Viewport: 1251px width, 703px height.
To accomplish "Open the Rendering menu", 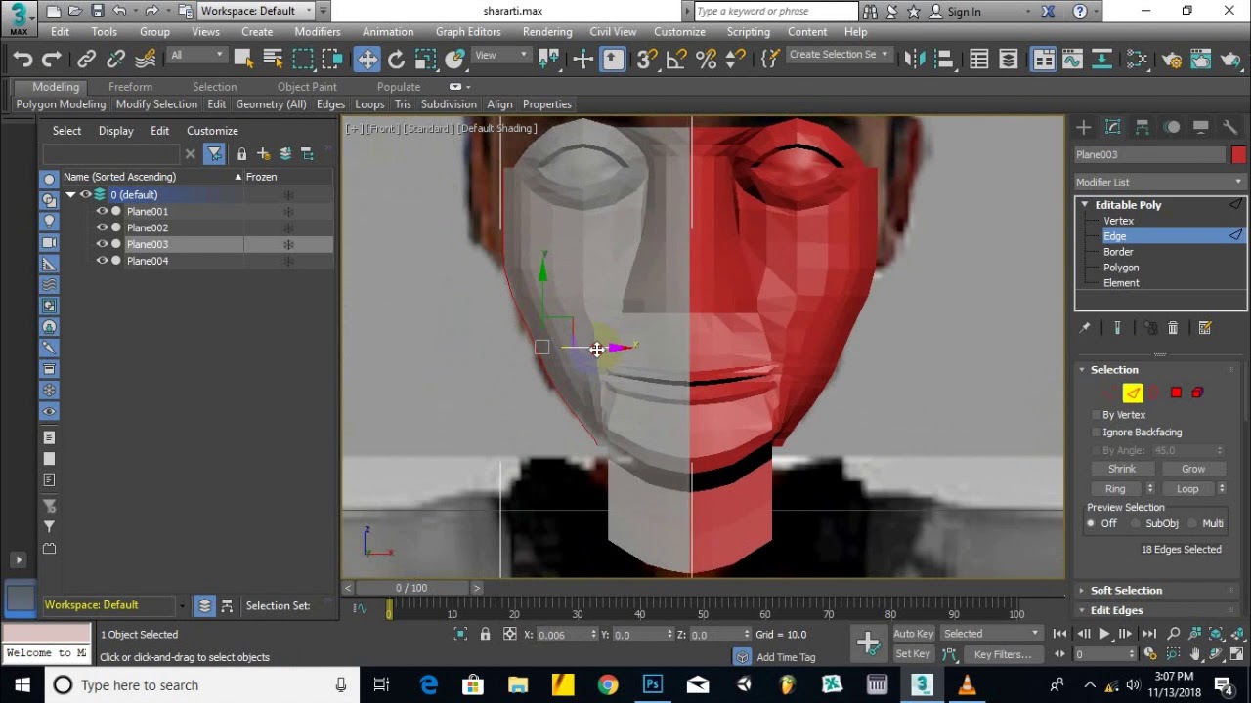I will point(547,32).
